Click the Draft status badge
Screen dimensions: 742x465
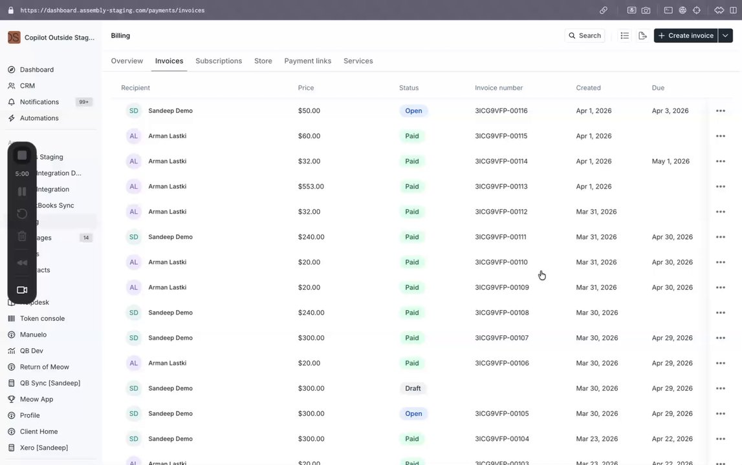(413, 388)
